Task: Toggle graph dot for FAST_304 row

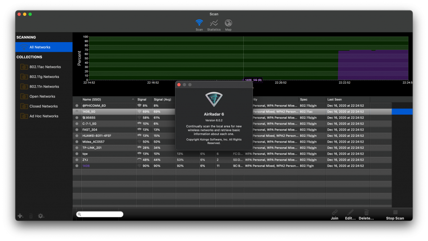Action: coord(77,130)
